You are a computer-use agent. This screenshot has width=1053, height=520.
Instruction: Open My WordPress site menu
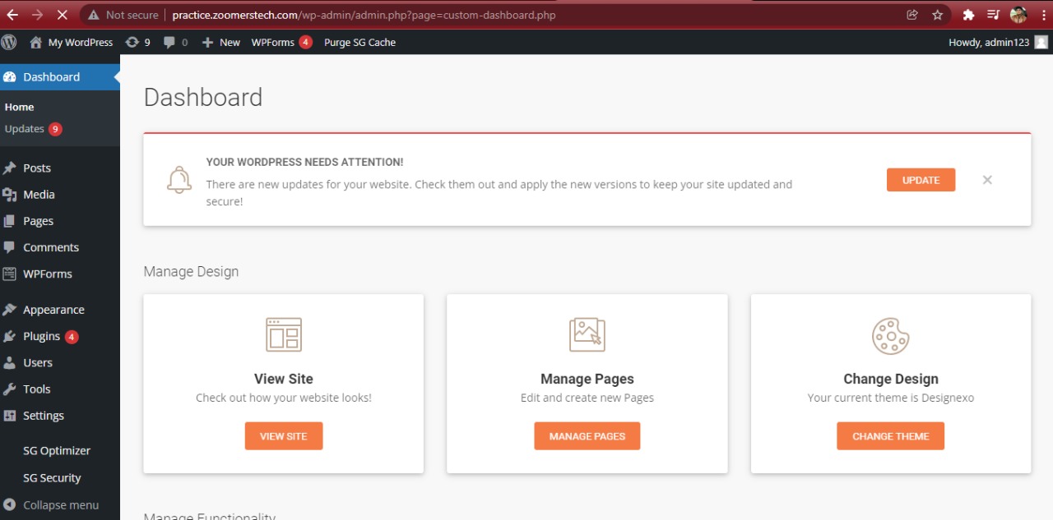72,42
